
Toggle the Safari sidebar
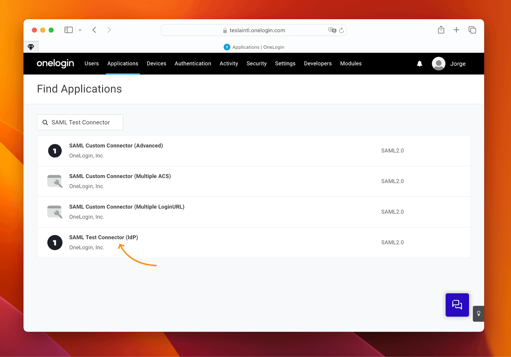[x=68, y=30]
